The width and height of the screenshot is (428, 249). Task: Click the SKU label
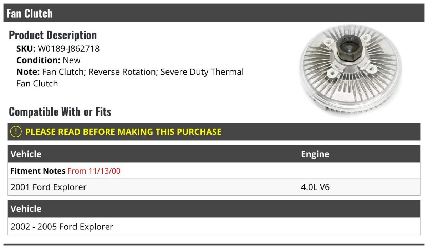coord(26,49)
